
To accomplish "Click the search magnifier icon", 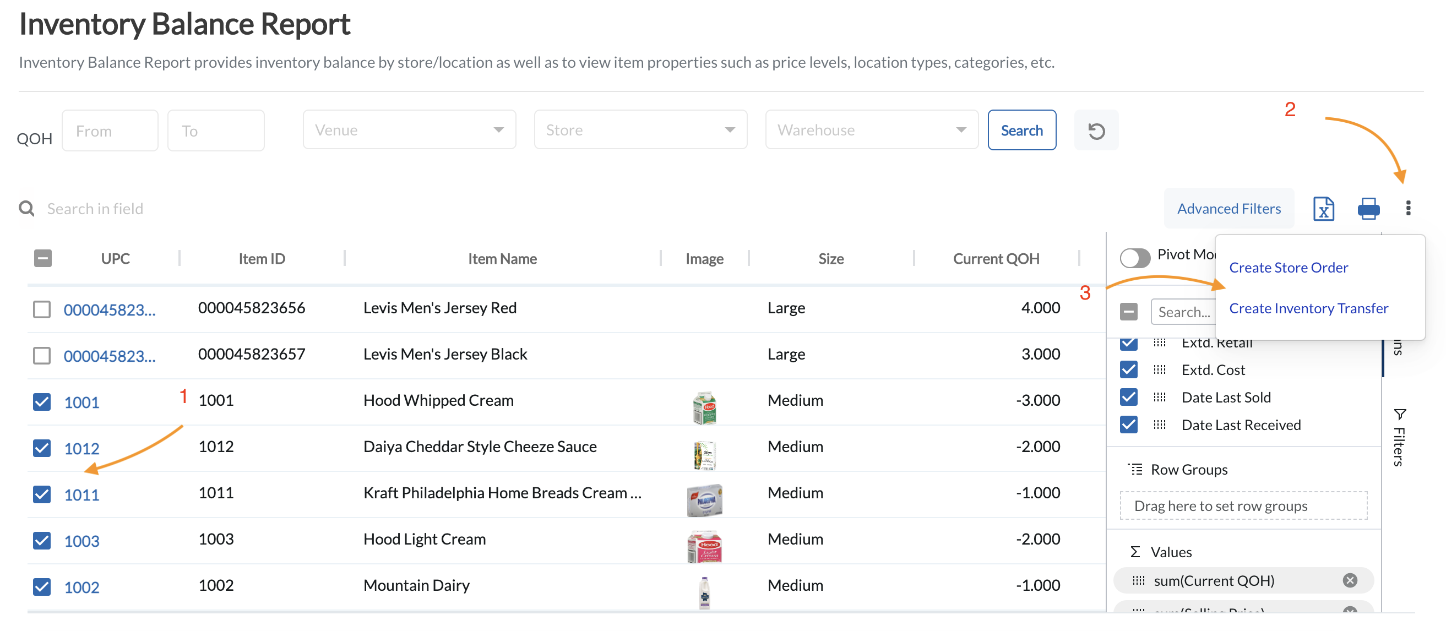I will pos(26,208).
